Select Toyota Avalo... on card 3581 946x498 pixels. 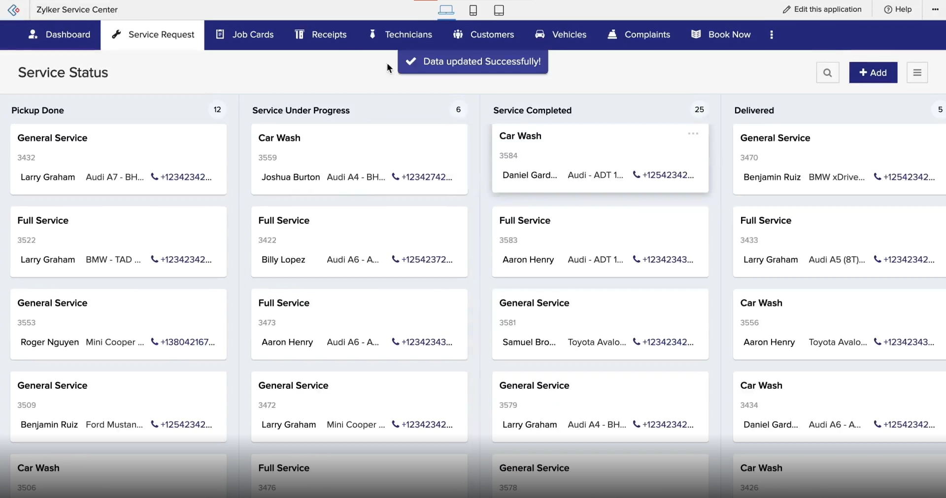(597, 342)
